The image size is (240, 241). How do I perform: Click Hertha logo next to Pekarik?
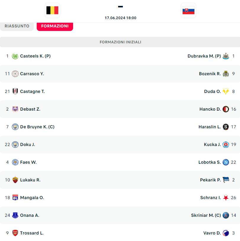(226, 180)
